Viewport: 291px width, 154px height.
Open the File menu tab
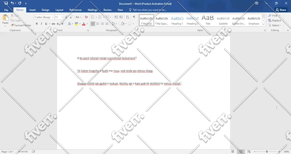pos(6,10)
